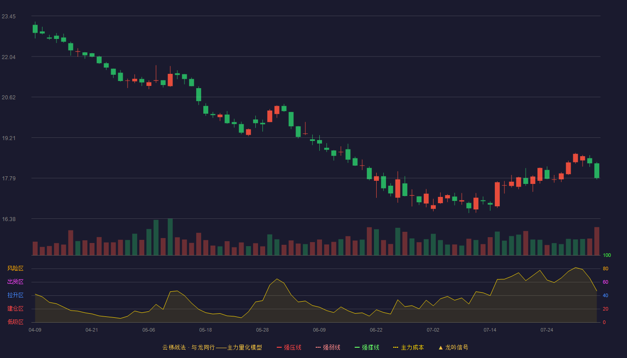Click the 07-14 date label
627x358 pixels.
(490, 330)
